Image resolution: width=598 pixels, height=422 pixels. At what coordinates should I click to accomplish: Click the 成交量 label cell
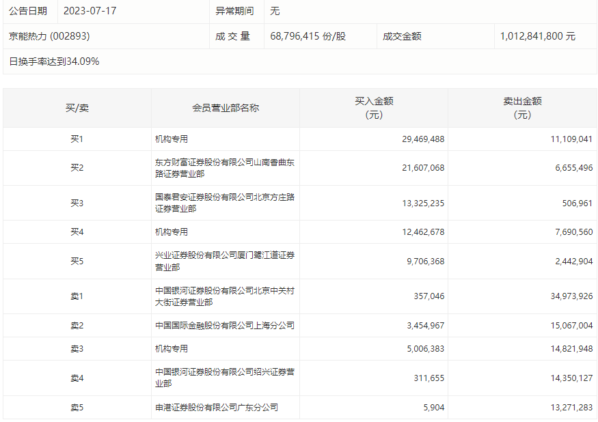[x=232, y=36]
